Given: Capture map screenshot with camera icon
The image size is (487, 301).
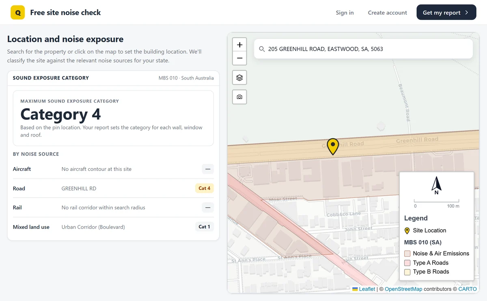Looking at the screenshot, I should (x=239, y=97).
